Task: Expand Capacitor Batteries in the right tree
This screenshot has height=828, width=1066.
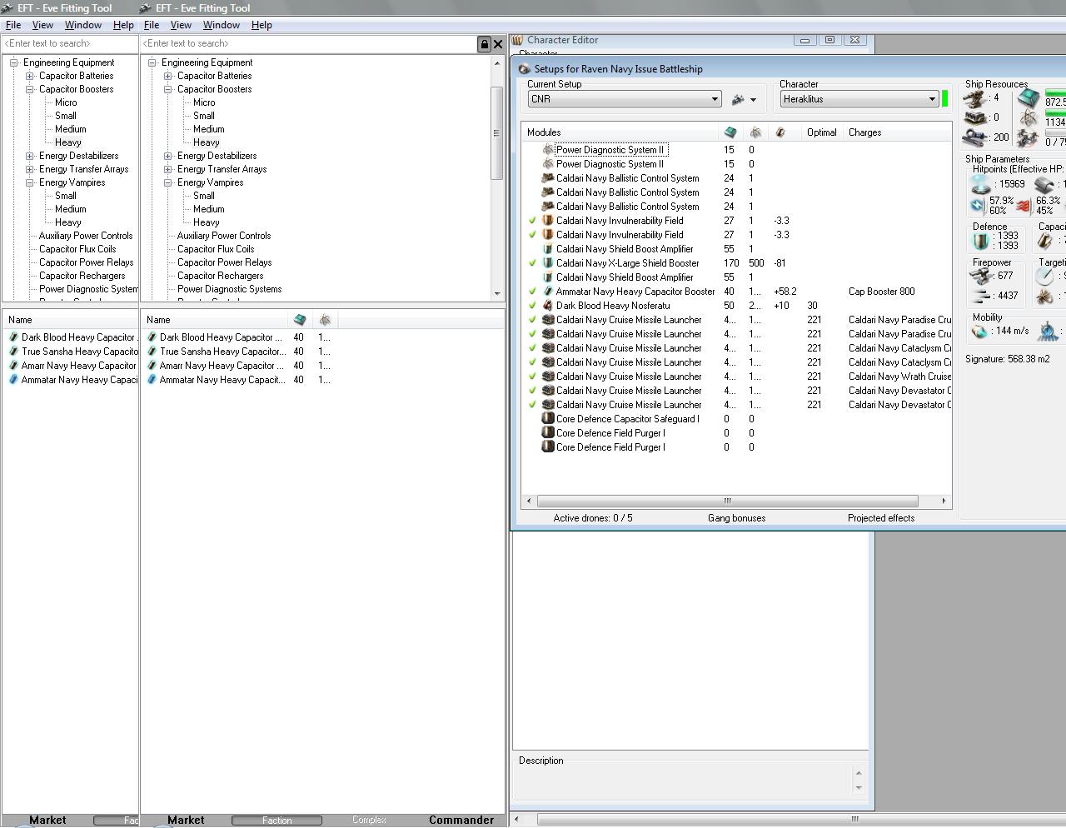Action: click(x=168, y=76)
